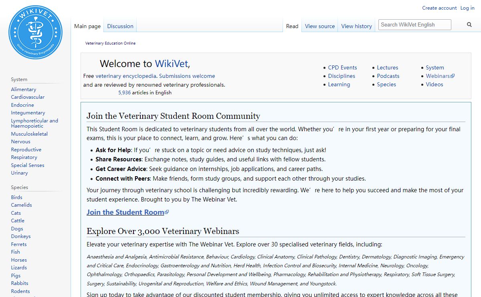
Task: Open the external Webinars link
Action: [440, 76]
